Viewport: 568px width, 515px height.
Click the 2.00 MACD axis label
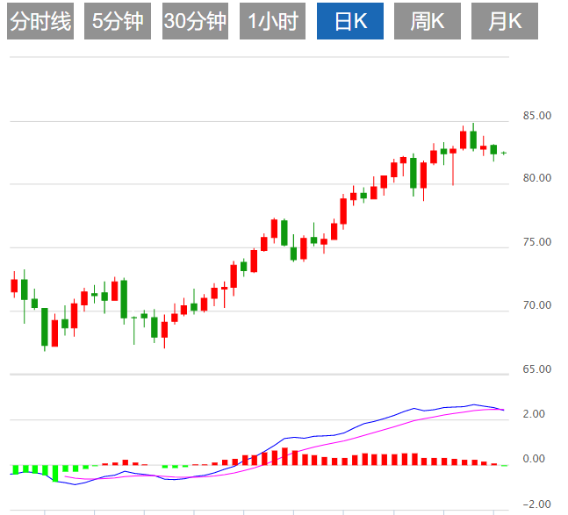tap(533, 414)
